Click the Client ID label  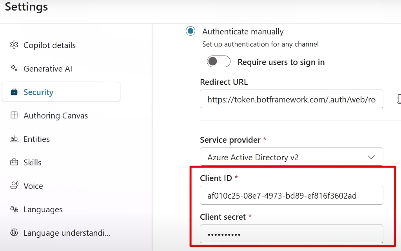point(216,178)
